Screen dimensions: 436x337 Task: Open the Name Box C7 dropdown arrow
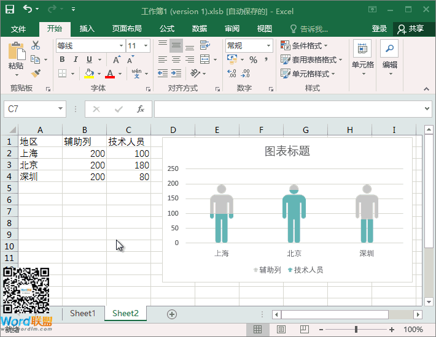pyautogui.click(x=60, y=108)
